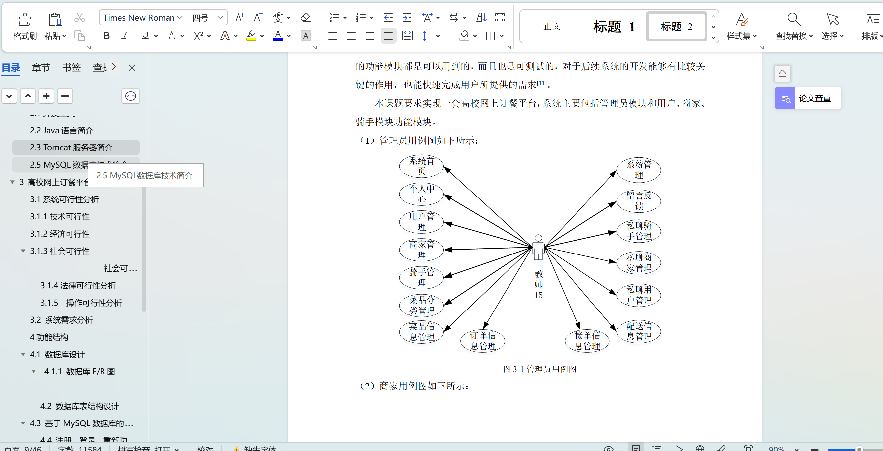Go to heading 3.2 系统需求分析
The height and width of the screenshot is (451, 883).
coord(61,320)
